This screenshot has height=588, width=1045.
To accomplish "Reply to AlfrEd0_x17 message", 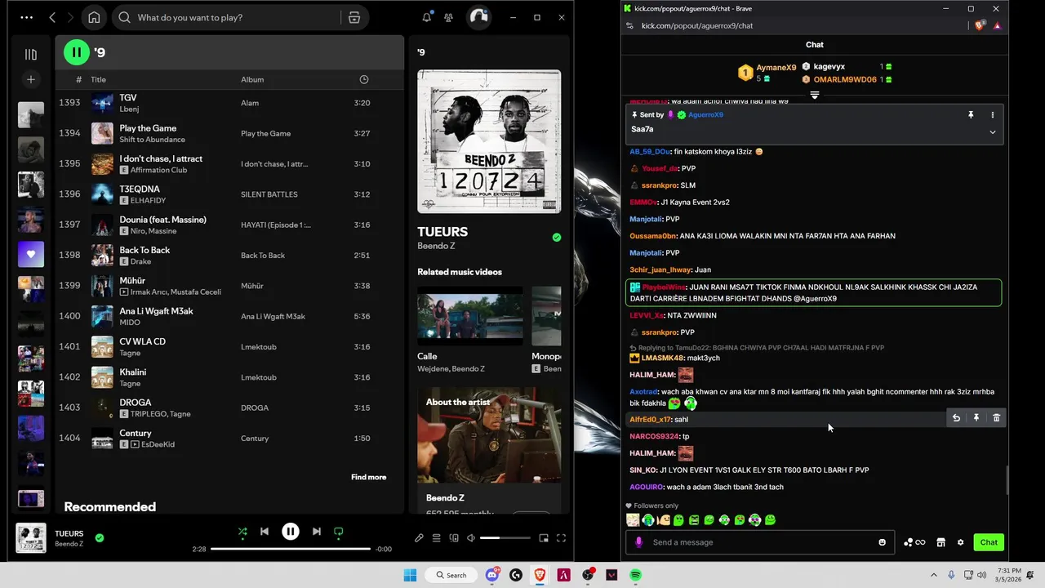I will (x=956, y=418).
